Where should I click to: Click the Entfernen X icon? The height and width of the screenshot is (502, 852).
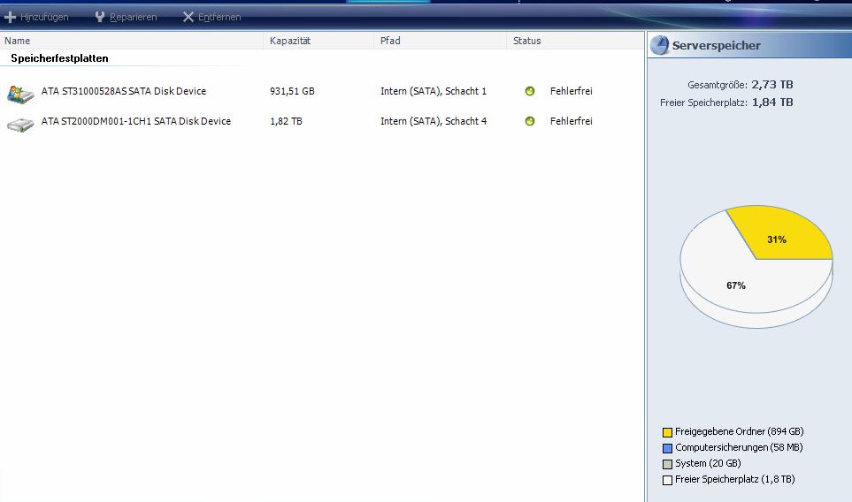point(188,17)
